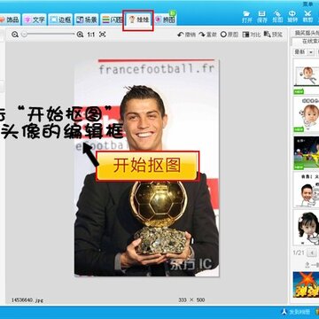The height and width of the screenshot is (319, 319).
Task: Switch to the 边框 border tab
Action: 60,20
